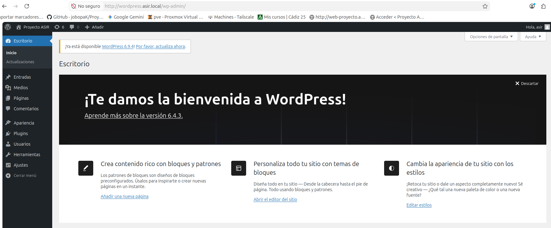
Task: Open the 6 pending updates icon
Action: pyautogui.click(x=57, y=27)
